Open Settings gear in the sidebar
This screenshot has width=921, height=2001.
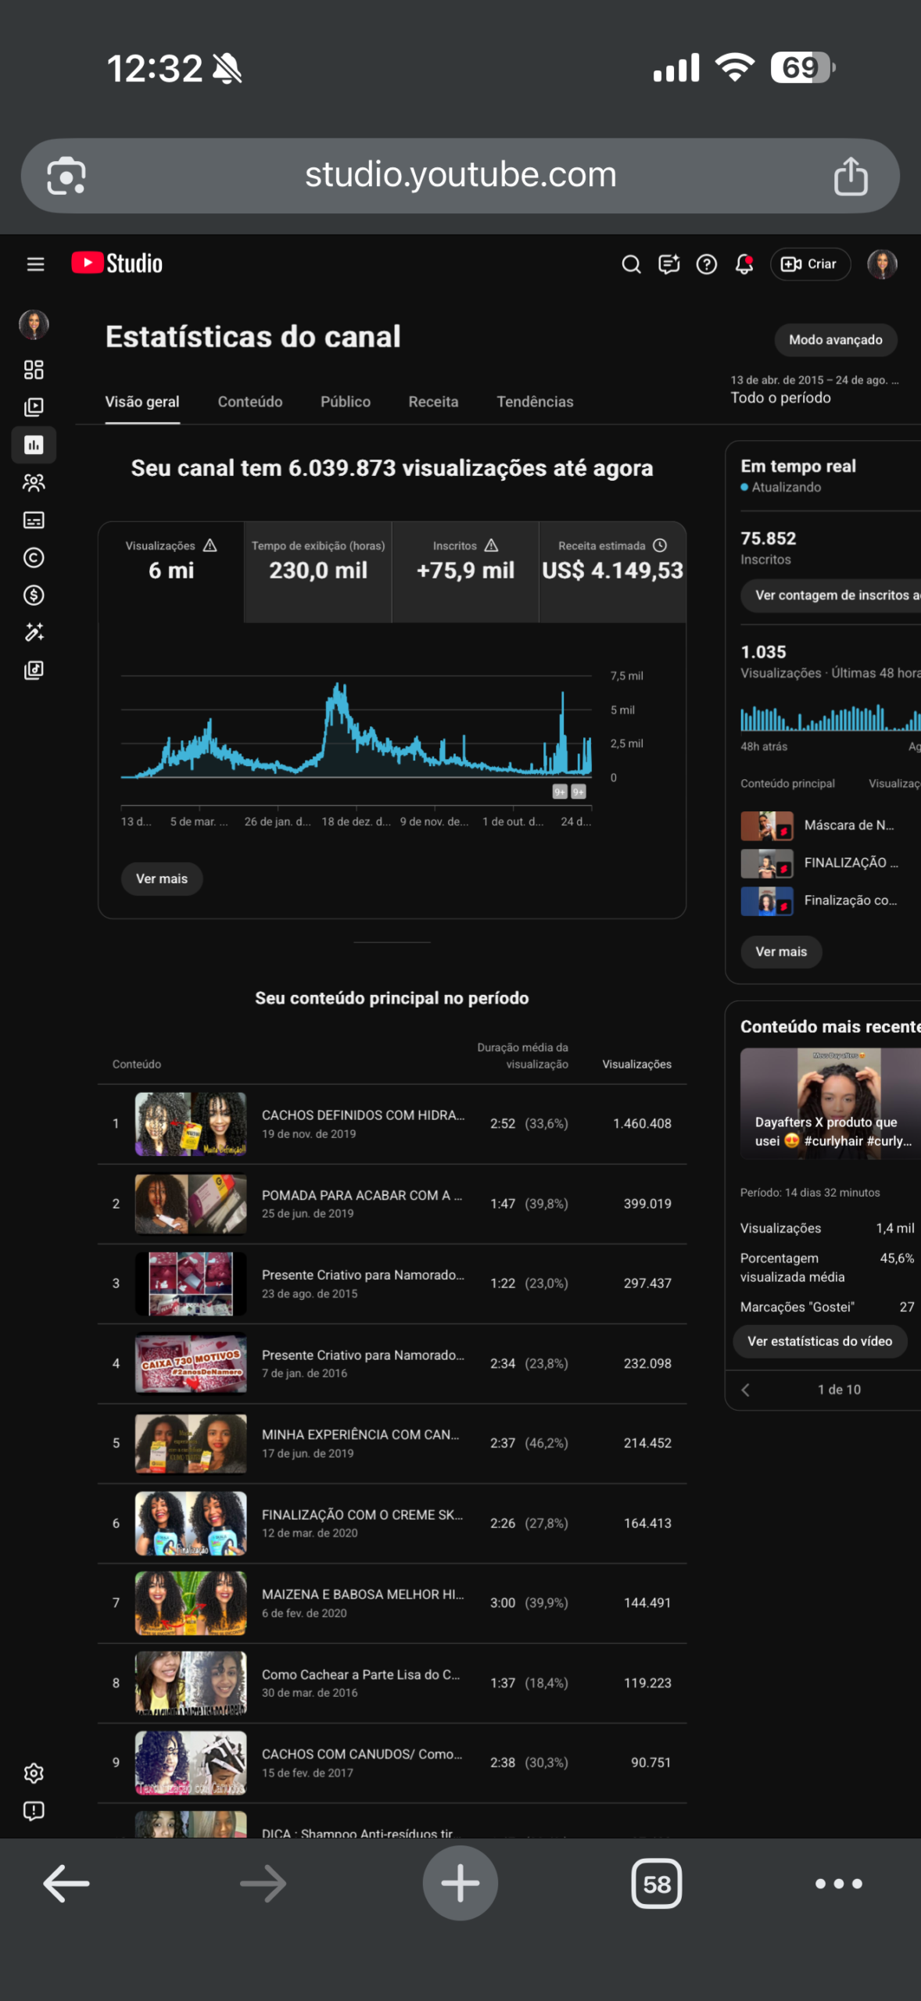[x=34, y=1773]
